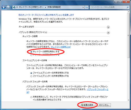Click the grayed forward arrow button
The height and width of the screenshot is (110, 131).
8,7
